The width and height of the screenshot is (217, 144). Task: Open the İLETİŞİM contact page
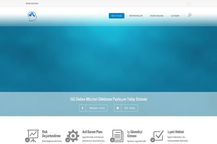[x=175, y=16]
